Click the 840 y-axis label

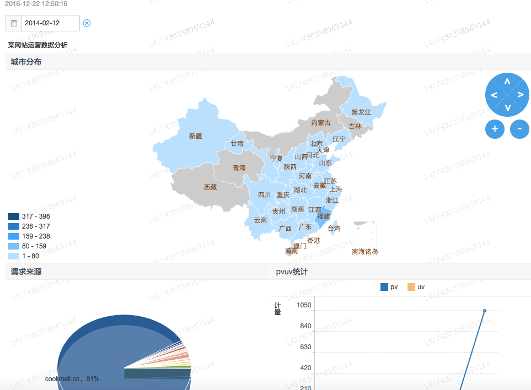tap(305, 326)
